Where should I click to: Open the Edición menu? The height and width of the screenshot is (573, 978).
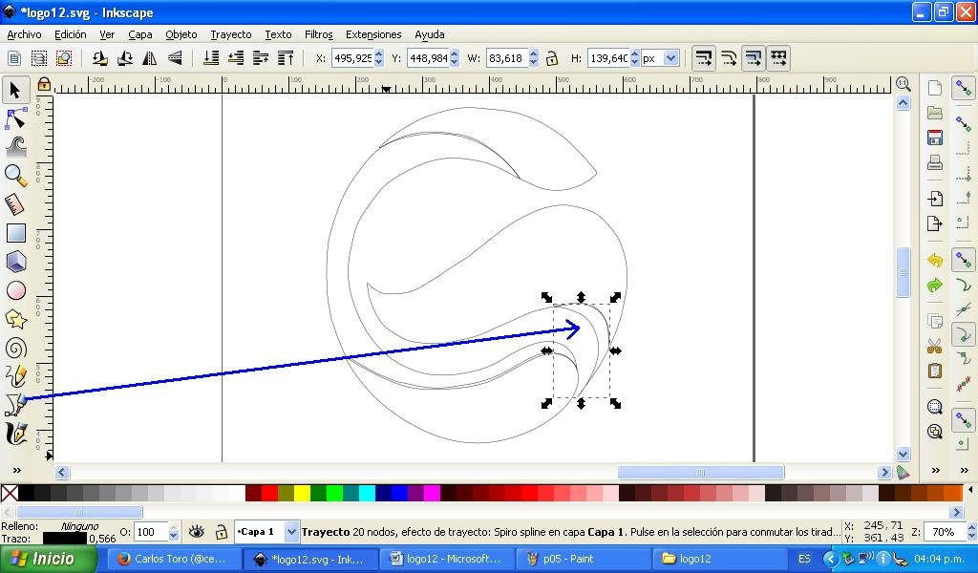[71, 35]
